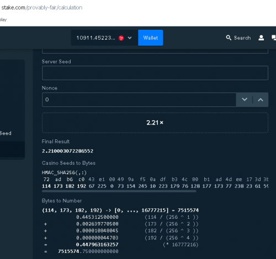Click the partially visible Seed sidebar item
276x259 pixels.
point(6,133)
